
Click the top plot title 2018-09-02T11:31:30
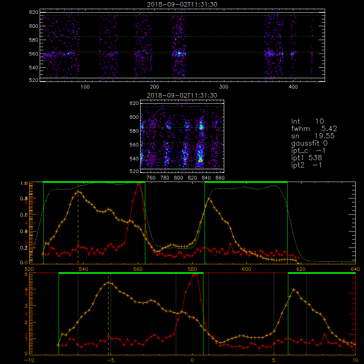pyautogui.click(x=182, y=4)
